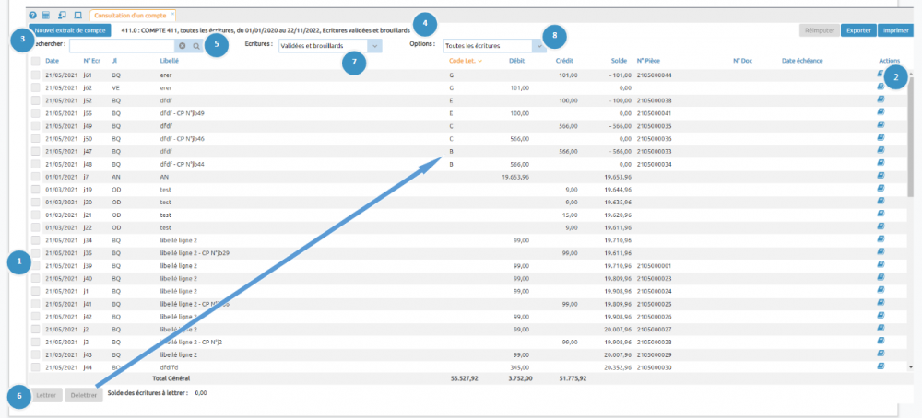922x418 pixels.
Task: Click the Exporter button
Action: tap(858, 30)
